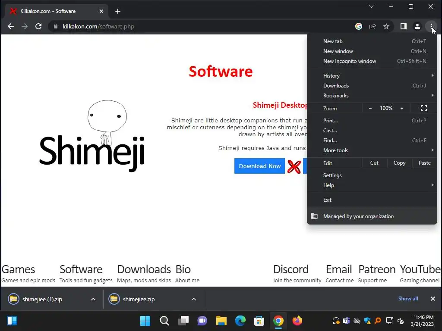Expand the Bookmarks submenu

pyautogui.click(x=372, y=96)
